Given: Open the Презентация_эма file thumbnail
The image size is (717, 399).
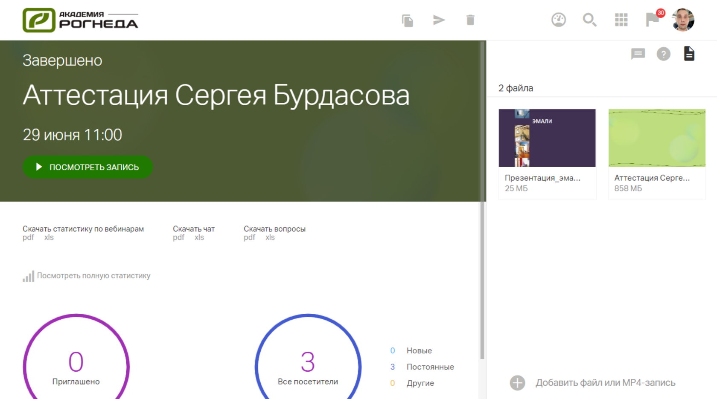Looking at the screenshot, I should pyautogui.click(x=547, y=138).
